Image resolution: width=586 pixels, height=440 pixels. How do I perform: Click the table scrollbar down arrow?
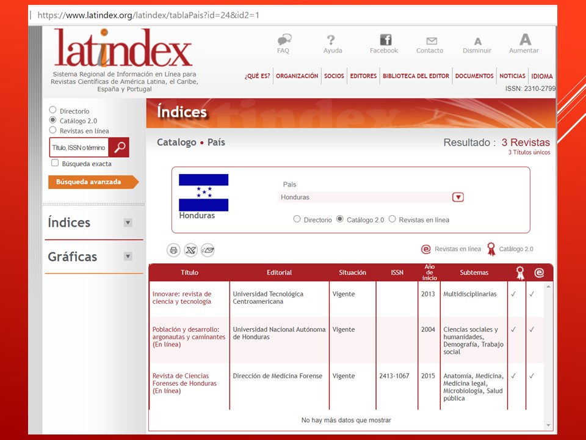(x=548, y=425)
